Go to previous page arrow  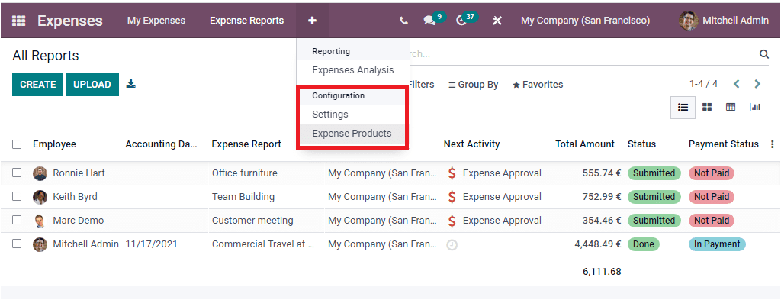737,84
